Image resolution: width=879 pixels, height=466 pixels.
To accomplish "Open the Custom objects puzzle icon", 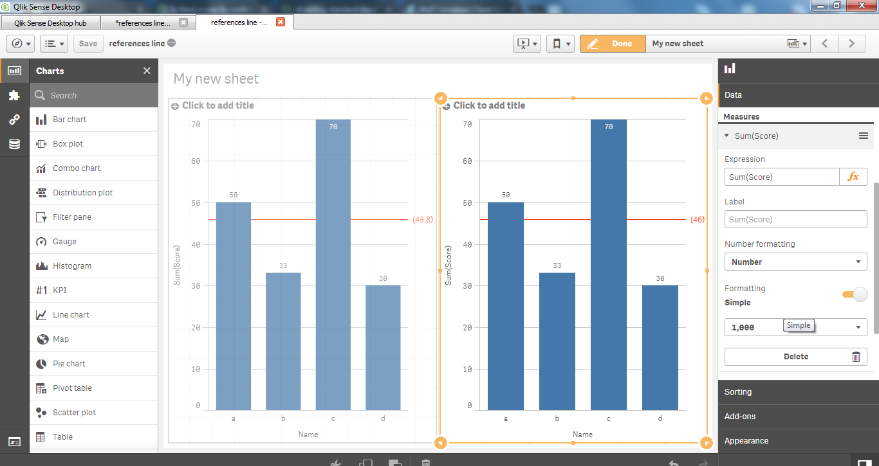I will pyautogui.click(x=14, y=95).
